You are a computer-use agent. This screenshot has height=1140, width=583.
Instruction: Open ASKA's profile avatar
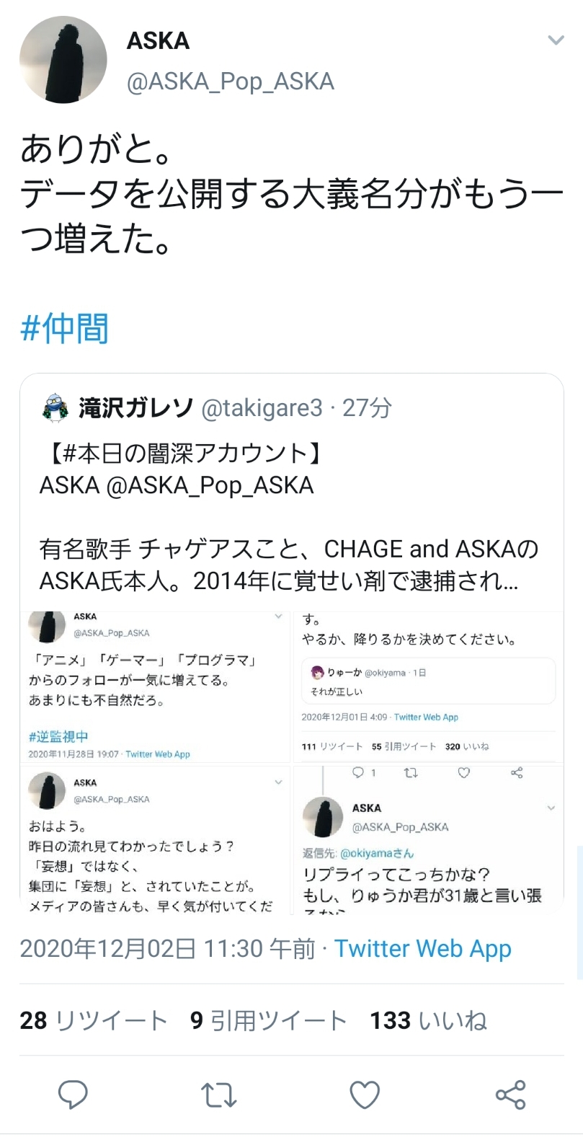click(63, 60)
